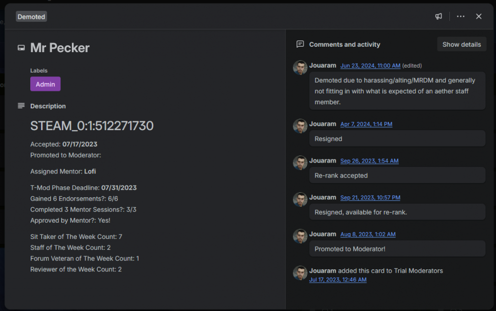The image size is (496, 311).
Task: Follow the Apr 7, 2024 timestamp link
Action: (366, 124)
